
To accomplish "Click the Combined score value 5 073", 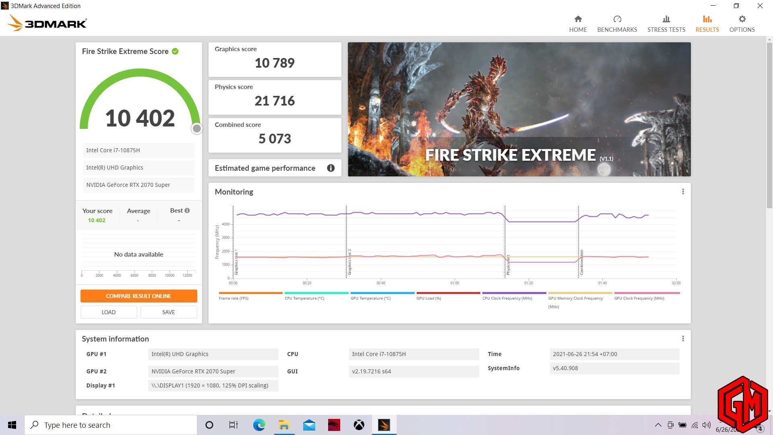I will tap(275, 139).
